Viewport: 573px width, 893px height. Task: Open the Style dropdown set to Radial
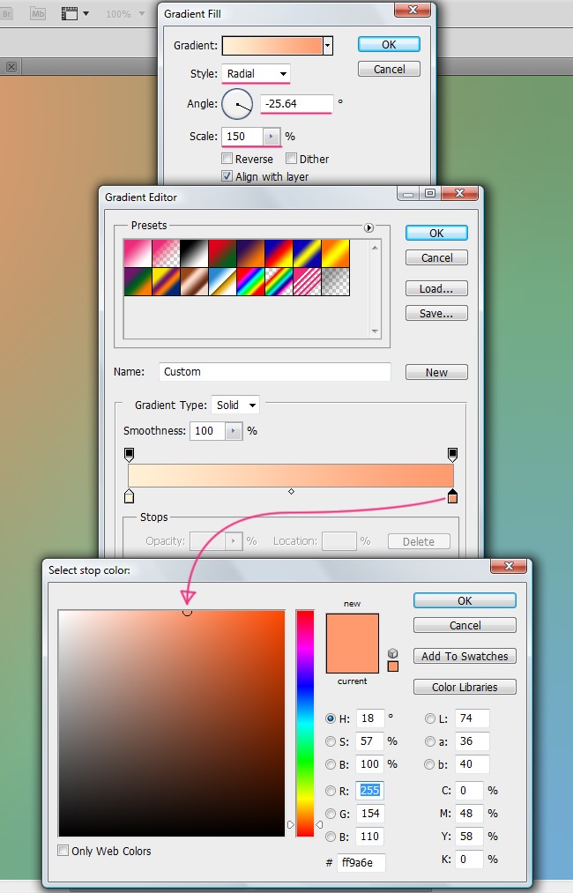(256, 73)
